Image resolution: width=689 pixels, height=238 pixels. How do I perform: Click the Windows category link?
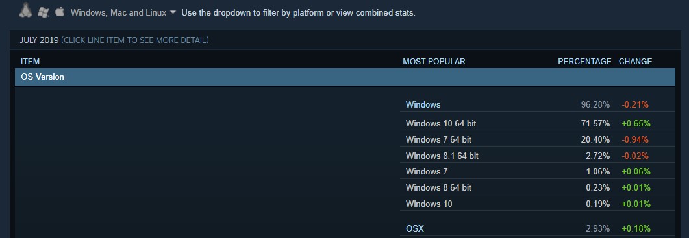(x=423, y=104)
